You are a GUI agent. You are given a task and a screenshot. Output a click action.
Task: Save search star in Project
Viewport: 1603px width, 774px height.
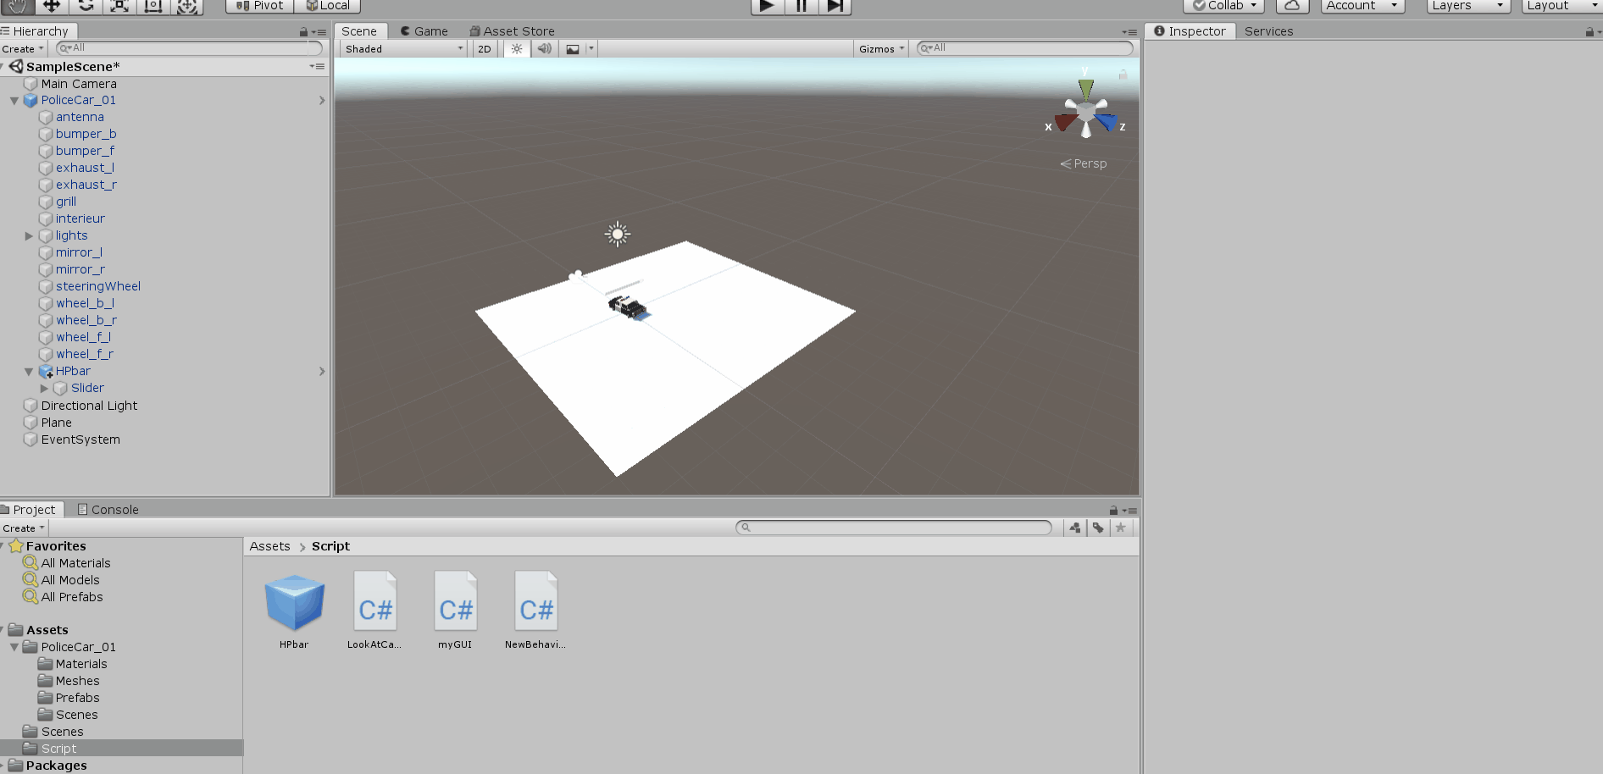click(x=1121, y=528)
